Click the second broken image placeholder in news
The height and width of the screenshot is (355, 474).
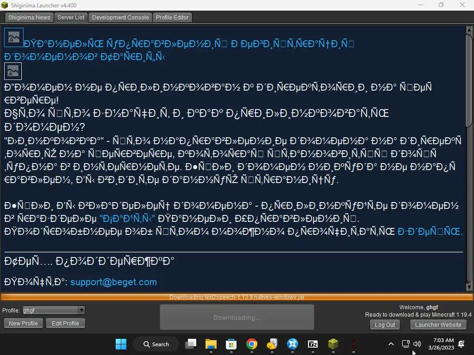click(x=13, y=71)
